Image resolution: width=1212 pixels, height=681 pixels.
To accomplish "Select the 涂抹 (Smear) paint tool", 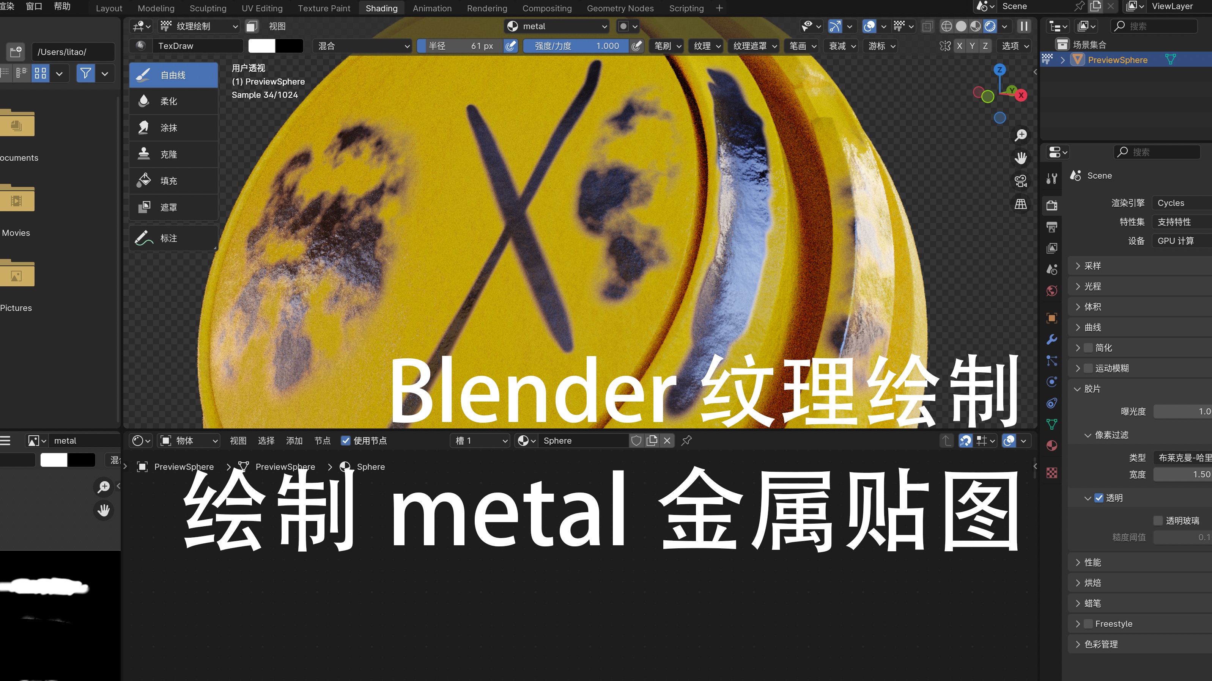I will pyautogui.click(x=169, y=127).
